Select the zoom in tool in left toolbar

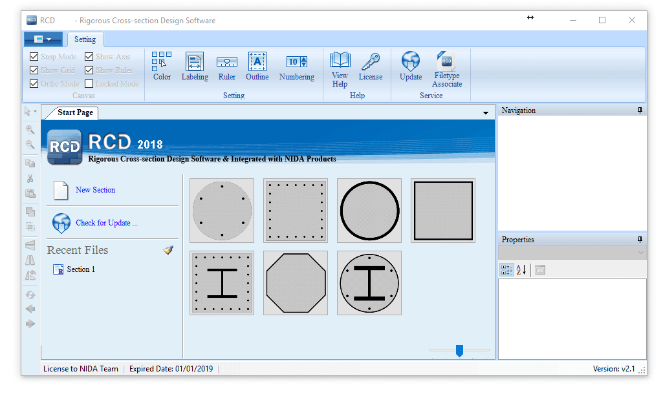(30, 130)
